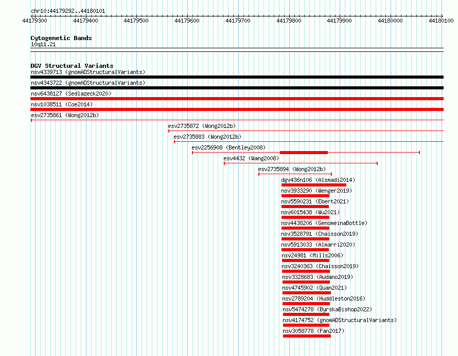458x356 pixels.
Task: Click the red bar under nsv4438206
Action: pyautogui.click(x=305, y=228)
